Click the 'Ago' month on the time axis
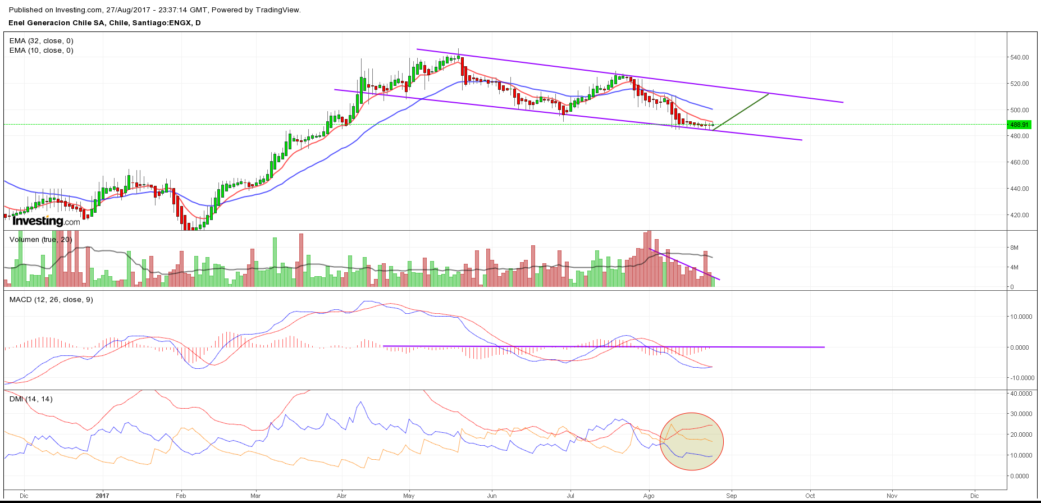 pos(649,496)
